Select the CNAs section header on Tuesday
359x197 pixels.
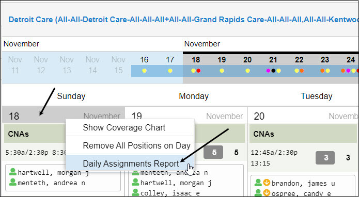303,134
